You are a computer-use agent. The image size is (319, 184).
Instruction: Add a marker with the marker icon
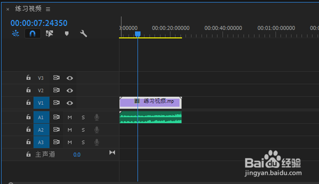point(66,33)
